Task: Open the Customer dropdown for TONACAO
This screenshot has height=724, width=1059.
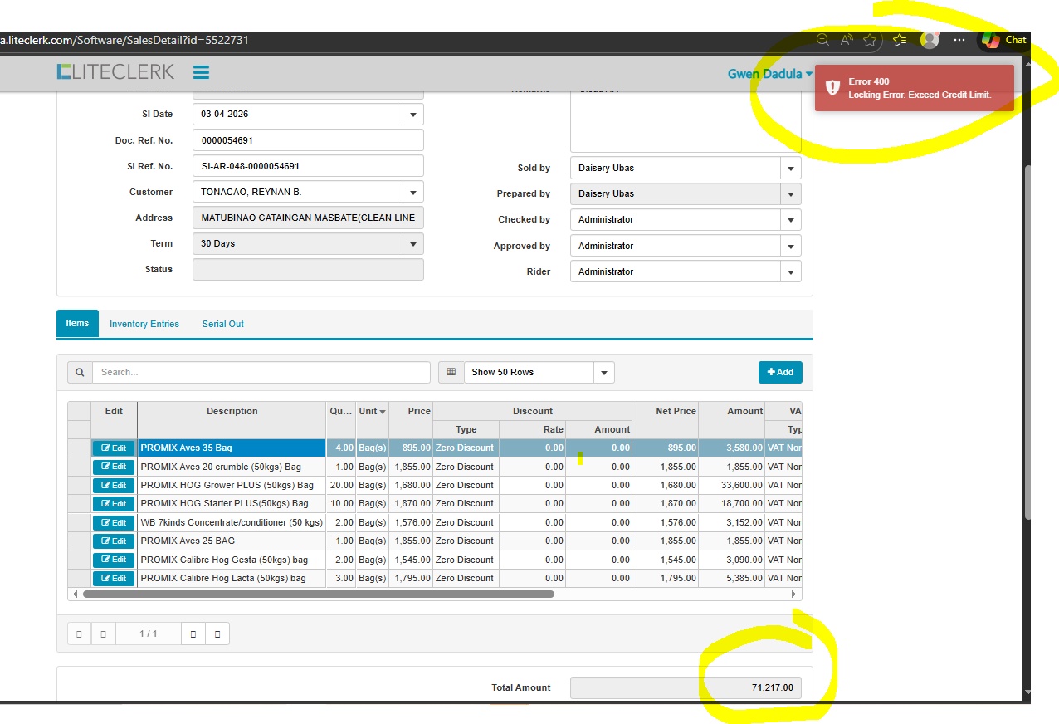Action: pos(412,193)
